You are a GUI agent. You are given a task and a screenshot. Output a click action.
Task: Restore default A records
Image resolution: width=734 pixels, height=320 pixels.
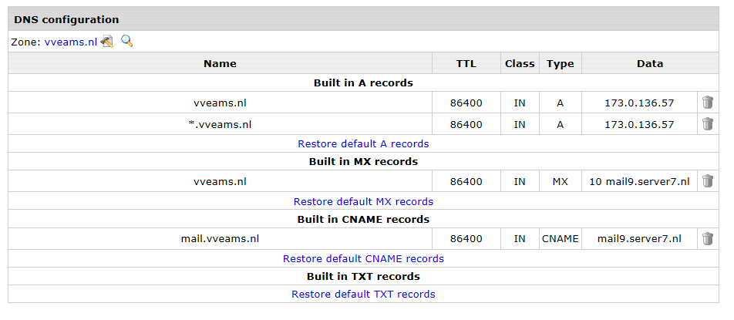click(363, 143)
